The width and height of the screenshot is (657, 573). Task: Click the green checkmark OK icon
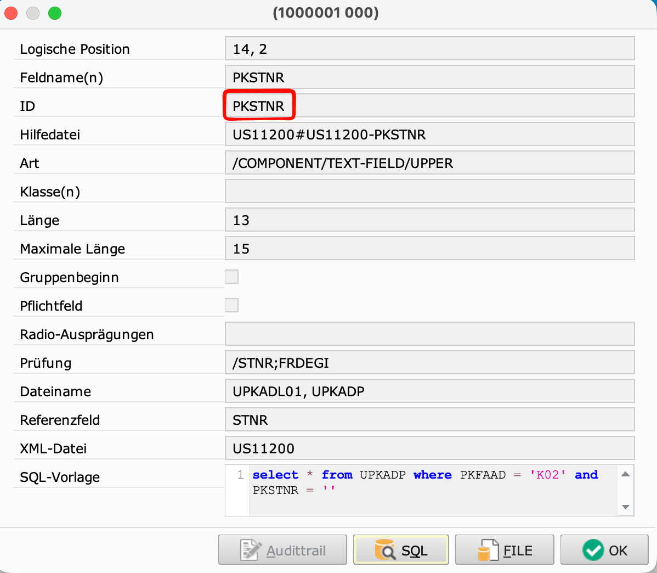point(593,550)
